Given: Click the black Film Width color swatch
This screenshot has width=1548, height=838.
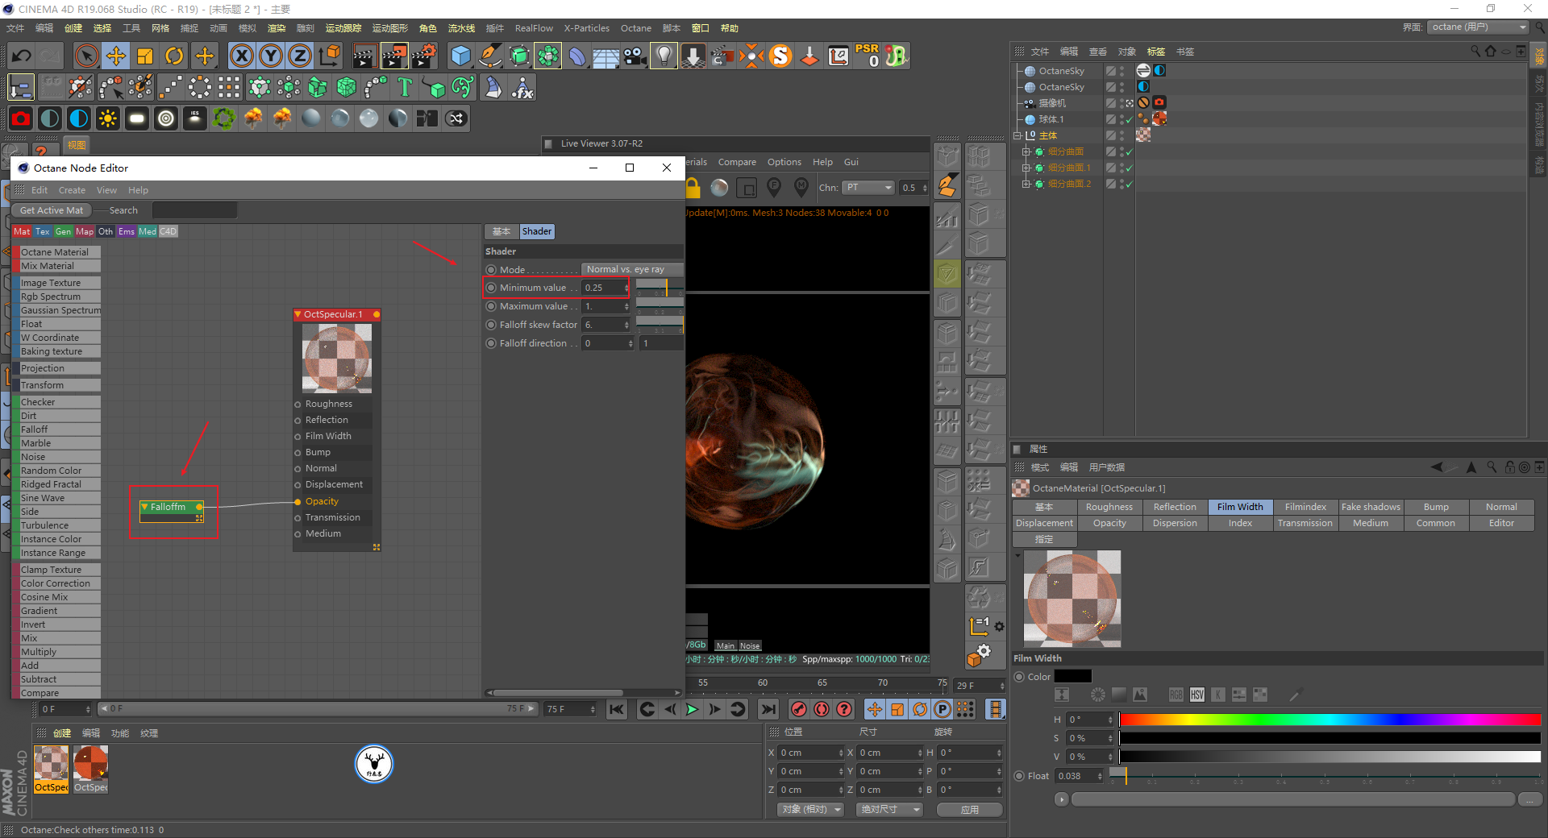Looking at the screenshot, I should pyautogui.click(x=1073, y=677).
